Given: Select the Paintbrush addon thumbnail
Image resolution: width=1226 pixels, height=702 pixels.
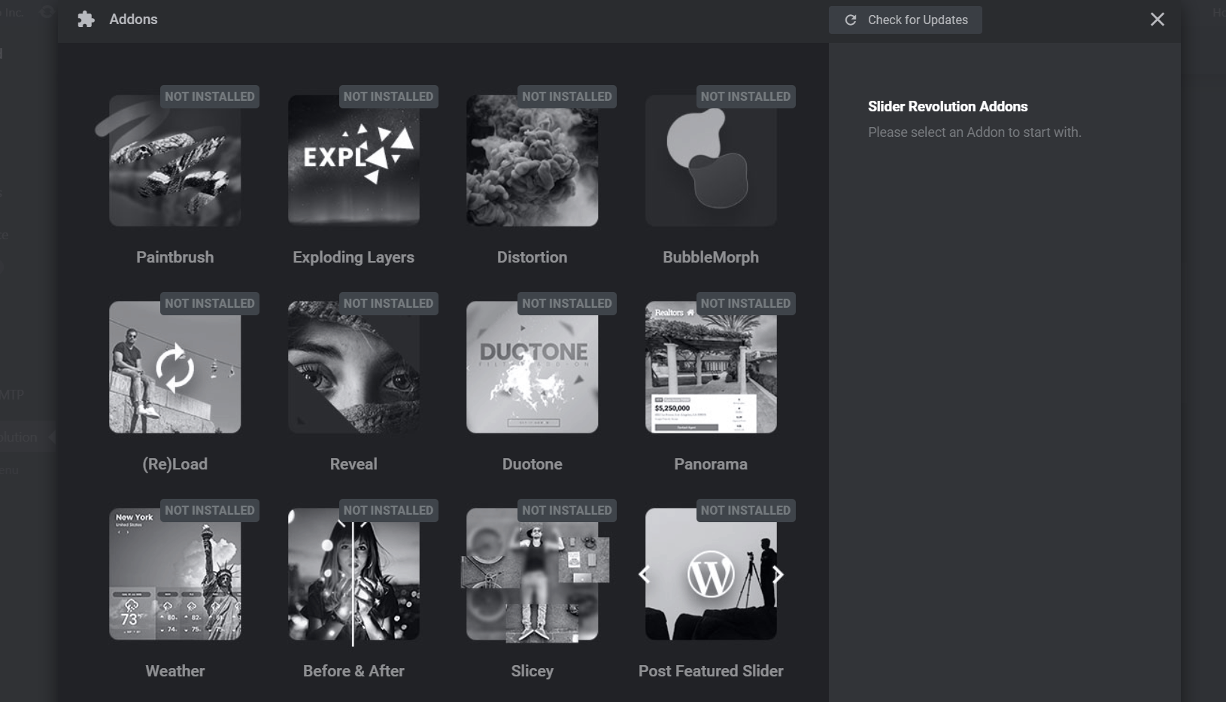Looking at the screenshot, I should pos(174,160).
